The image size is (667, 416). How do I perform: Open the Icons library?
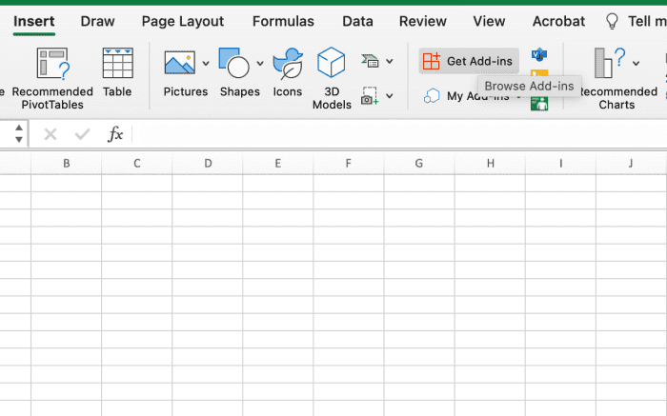pos(288,64)
